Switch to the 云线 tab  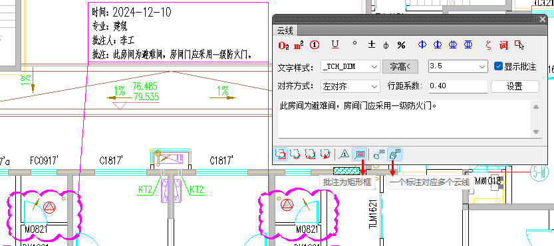tap(285, 31)
